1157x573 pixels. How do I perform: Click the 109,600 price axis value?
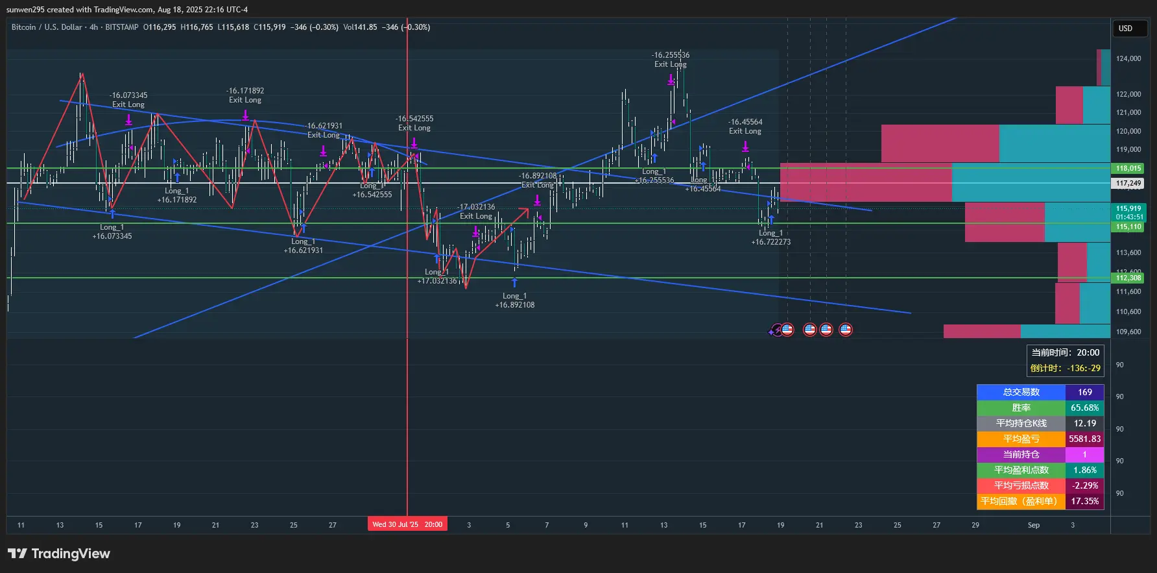pyautogui.click(x=1128, y=332)
